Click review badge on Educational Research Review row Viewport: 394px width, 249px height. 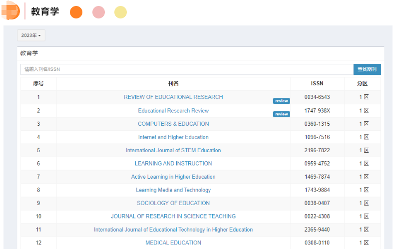point(281,114)
